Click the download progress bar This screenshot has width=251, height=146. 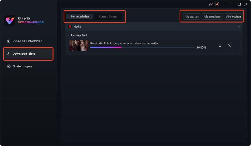(x=142, y=47)
